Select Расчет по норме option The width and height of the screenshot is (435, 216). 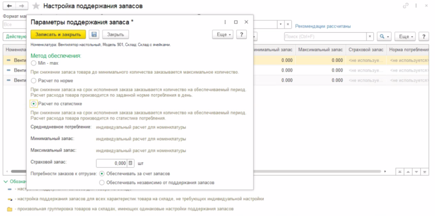point(34,81)
